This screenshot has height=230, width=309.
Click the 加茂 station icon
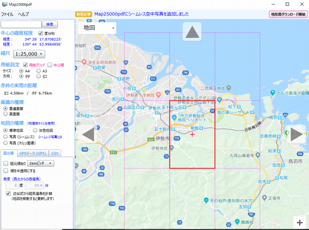click(x=283, y=165)
